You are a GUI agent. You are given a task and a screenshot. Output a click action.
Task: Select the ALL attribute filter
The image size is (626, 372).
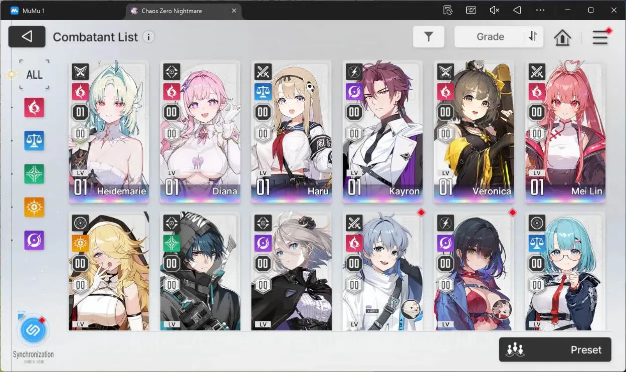[35, 75]
